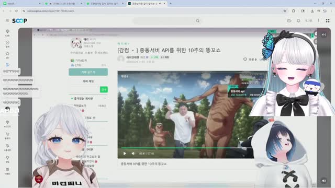This screenshot has width=335, height=188.
Task: Open the browser downloads icon
Action: tap(312, 11)
